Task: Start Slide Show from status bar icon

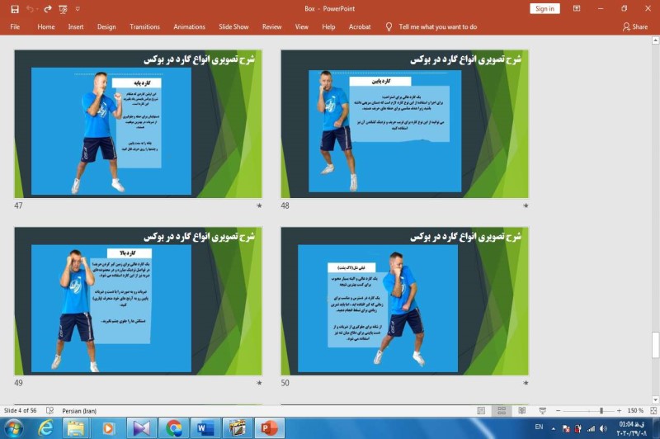Action: click(542, 410)
